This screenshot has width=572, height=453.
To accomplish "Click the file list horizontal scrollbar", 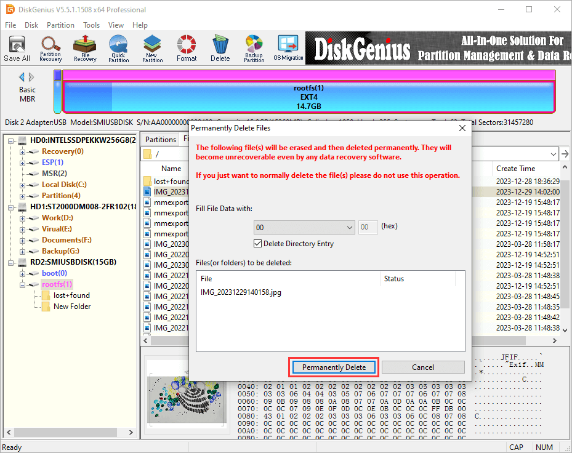I will click(337, 340).
